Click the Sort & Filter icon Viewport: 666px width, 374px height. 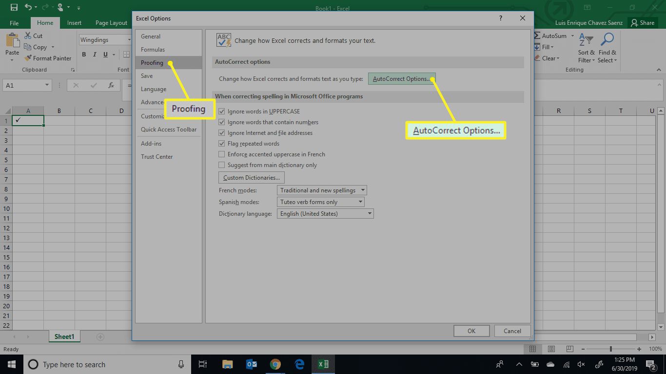[x=586, y=40]
